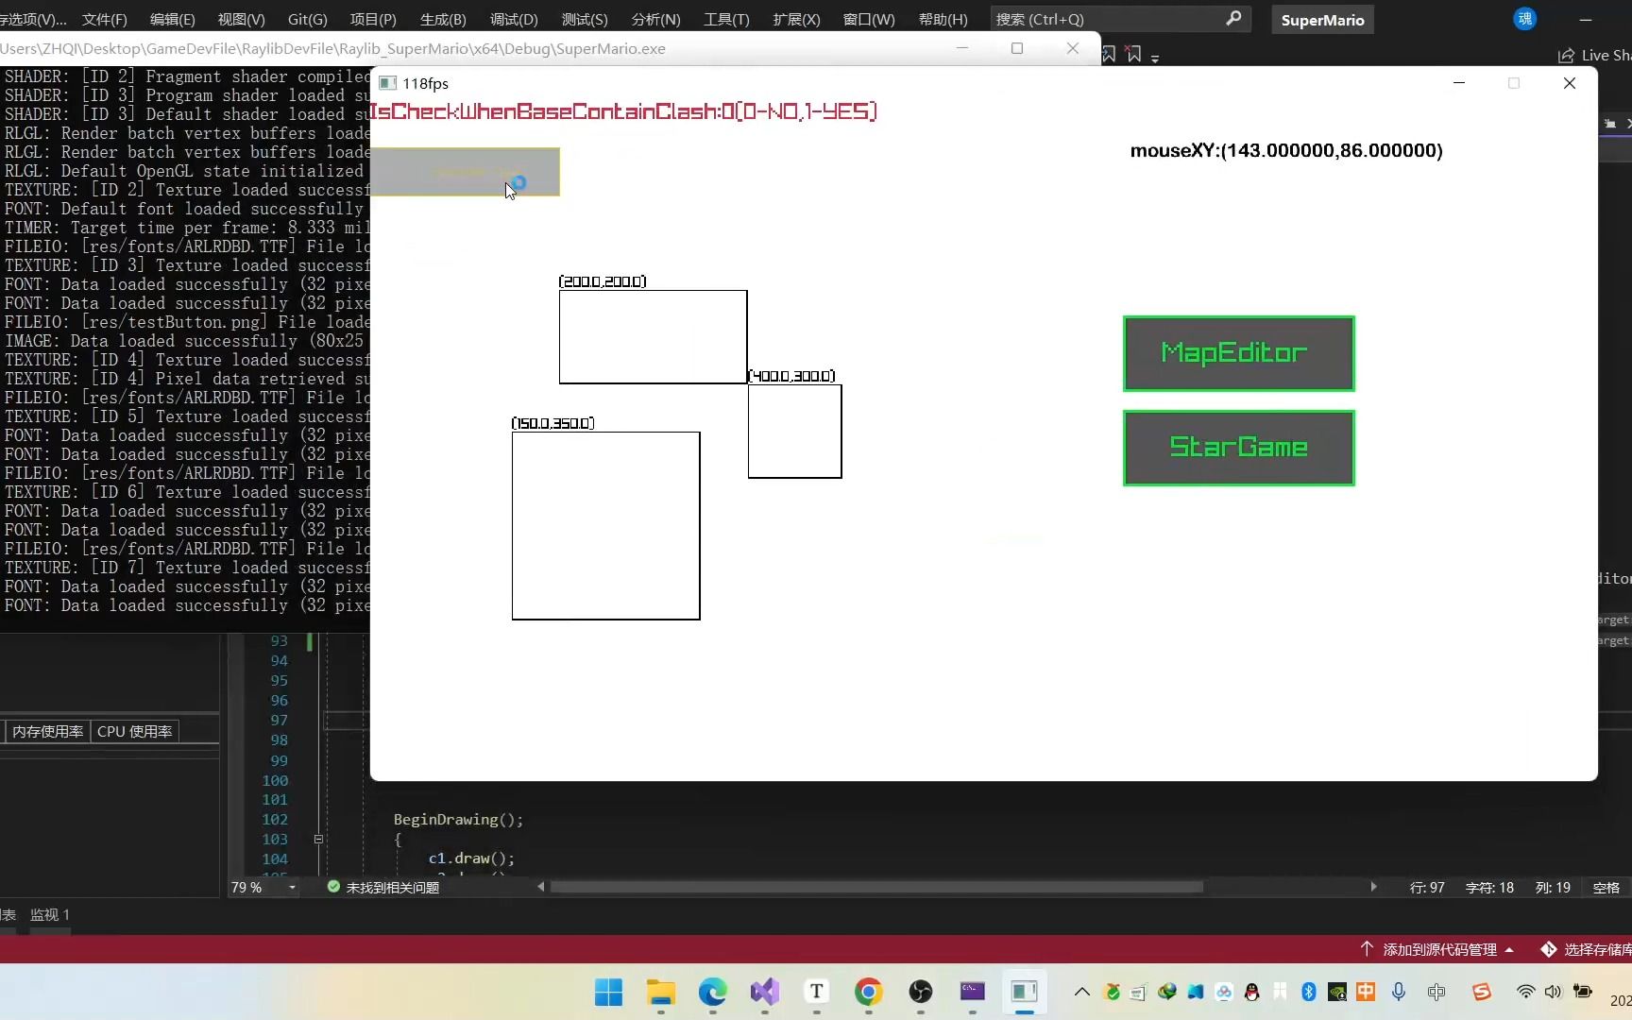Toggle a bookmark on the current line
1632x1020 pixels.
coord(1108,54)
